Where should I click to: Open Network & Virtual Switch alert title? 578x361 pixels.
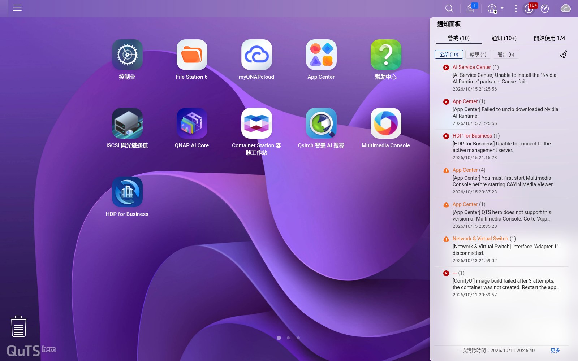480,239
